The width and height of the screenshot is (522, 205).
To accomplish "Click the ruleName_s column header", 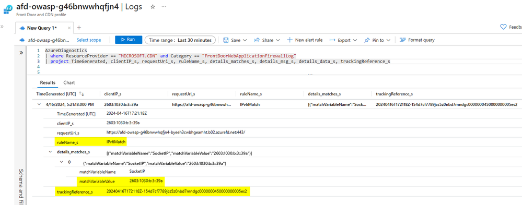I will [251, 94].
